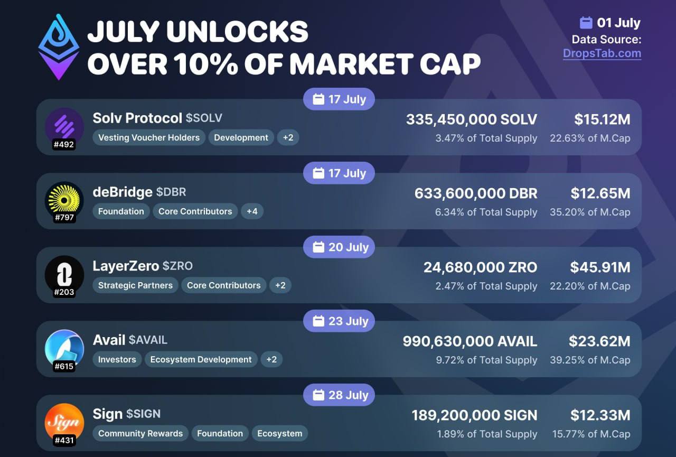This screenshot has width=676, height=457.
Task: Click the $45.91M unlock value
Action: coord(600,267)
